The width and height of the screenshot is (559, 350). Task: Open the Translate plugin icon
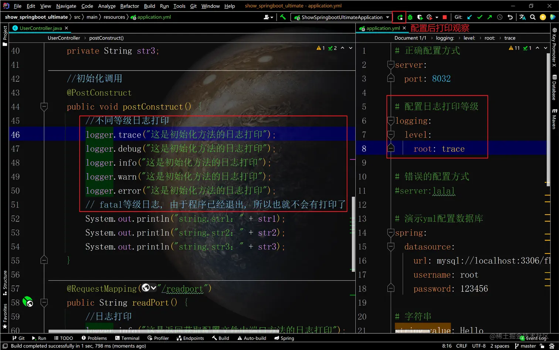(x=522, y=17)
